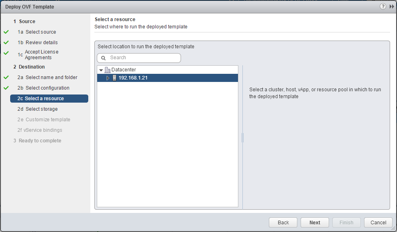Click the magnifier icon in search box
This screenshot has height=232, width=397.
103,58
